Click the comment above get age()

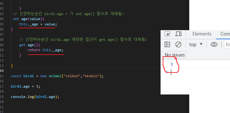point(83,40)
